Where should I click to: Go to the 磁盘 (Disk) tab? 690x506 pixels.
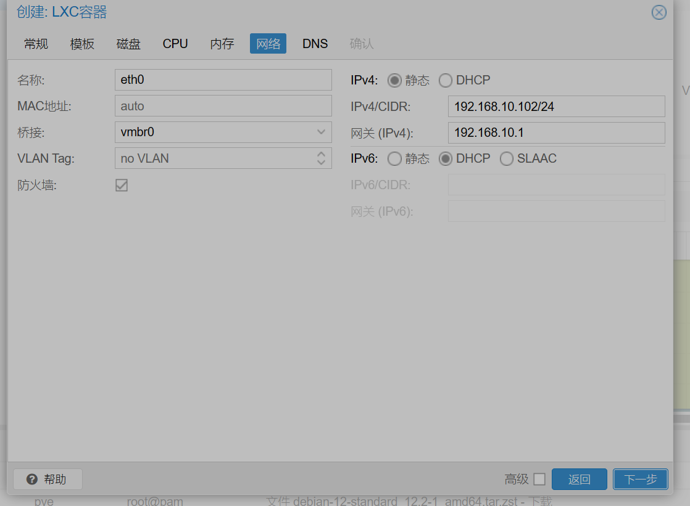(x=128, y=44)
